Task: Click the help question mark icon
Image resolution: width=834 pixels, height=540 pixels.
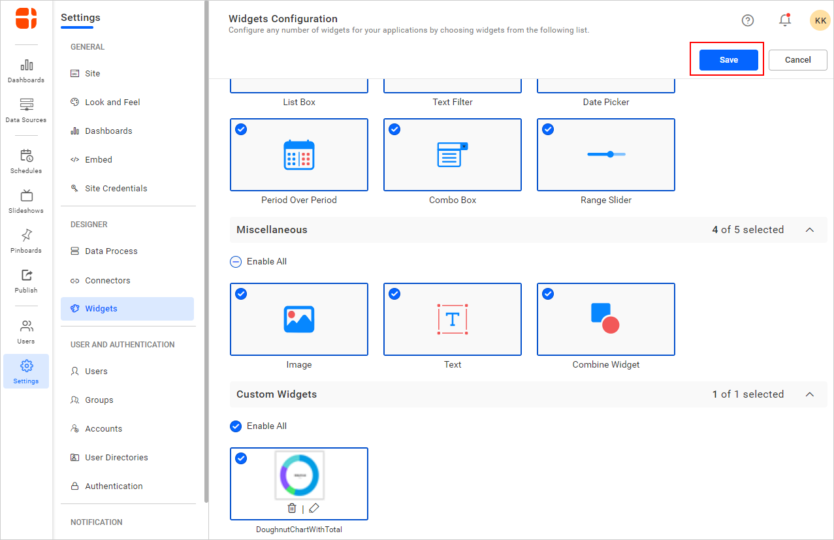Action: click(x=748, y=20)
